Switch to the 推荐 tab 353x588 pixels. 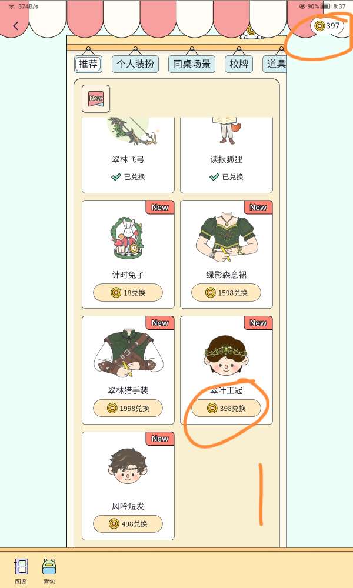(x=88, y=64)
